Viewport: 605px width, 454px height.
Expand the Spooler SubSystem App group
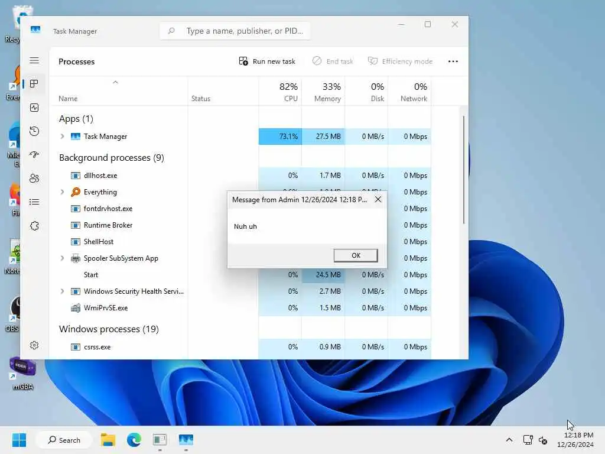click(x=62, y=258)
